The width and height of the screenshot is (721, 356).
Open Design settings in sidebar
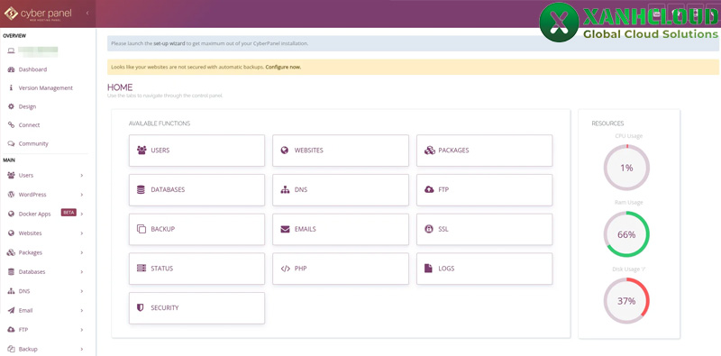pyautogui.click(x=27, y=106)
